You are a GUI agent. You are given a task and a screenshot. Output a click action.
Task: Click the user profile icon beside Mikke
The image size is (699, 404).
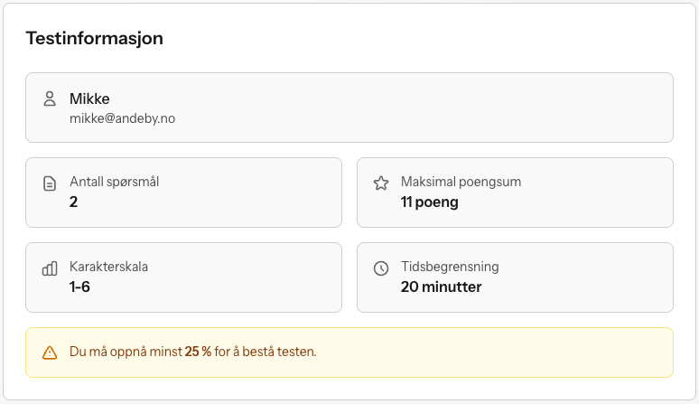point(50,99)
